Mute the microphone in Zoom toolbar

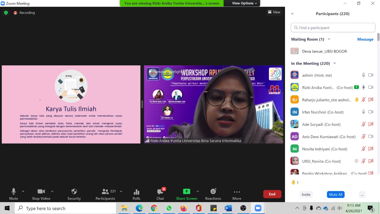click(x=13, y=194)
